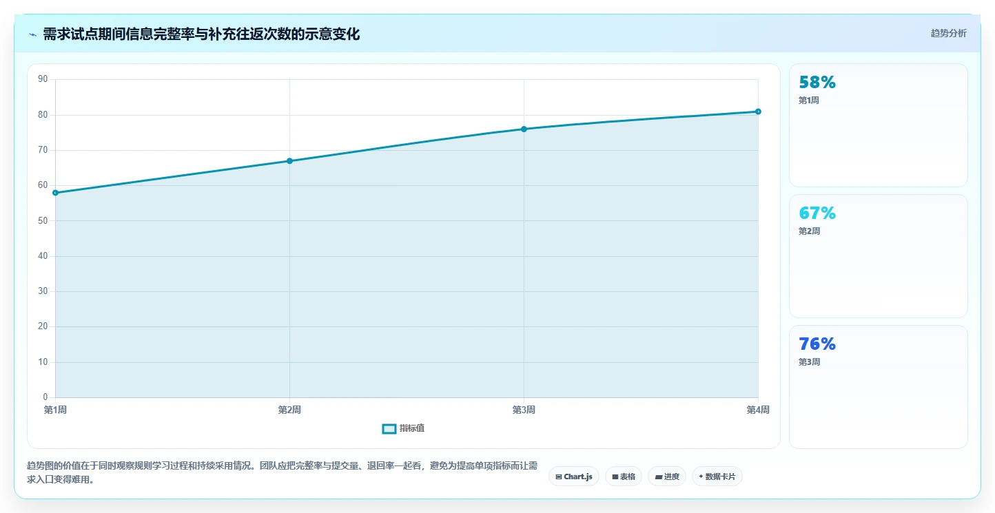Click the 趋势分析 label in header

pos(948,33)
